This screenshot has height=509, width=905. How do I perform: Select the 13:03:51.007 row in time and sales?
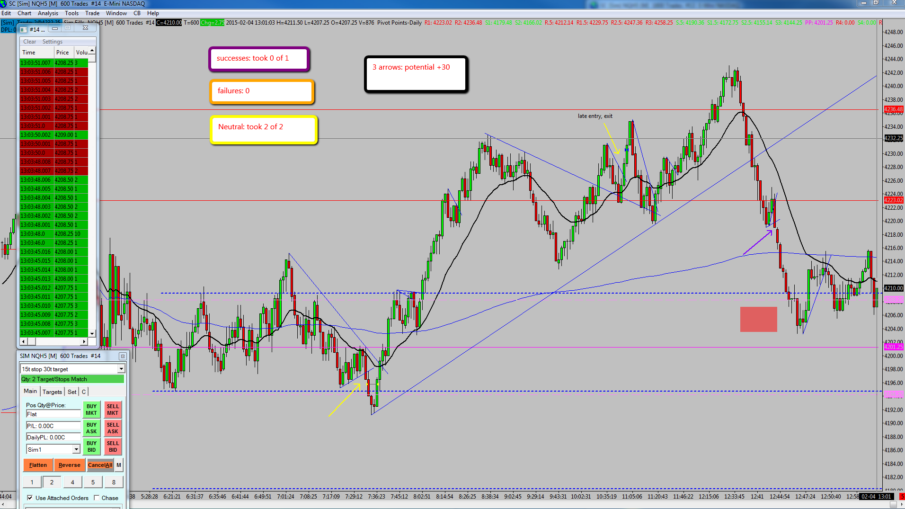54,63
